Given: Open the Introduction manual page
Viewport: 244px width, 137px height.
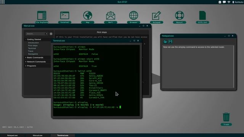Looking at the screenshot, I should tap(34, 43).
